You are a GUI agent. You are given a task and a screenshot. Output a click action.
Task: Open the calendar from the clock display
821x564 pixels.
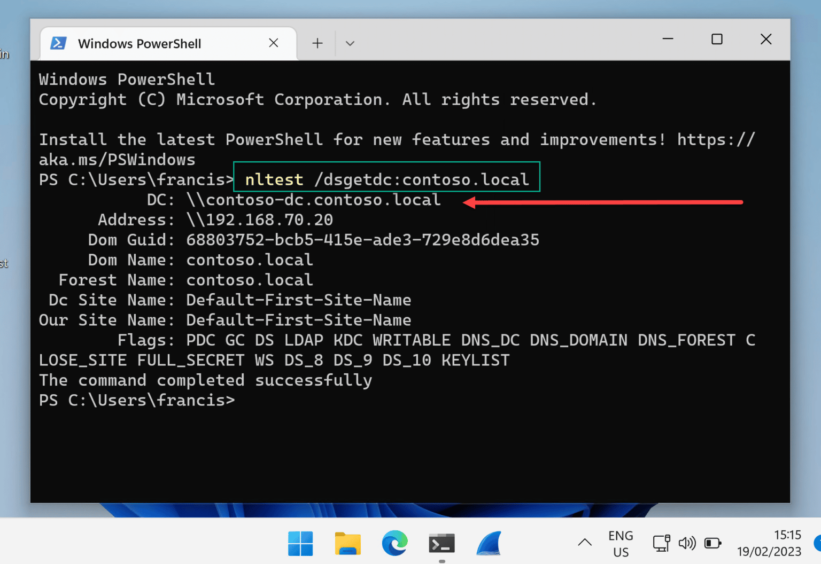pyautogui.click(x=769, y=543)
